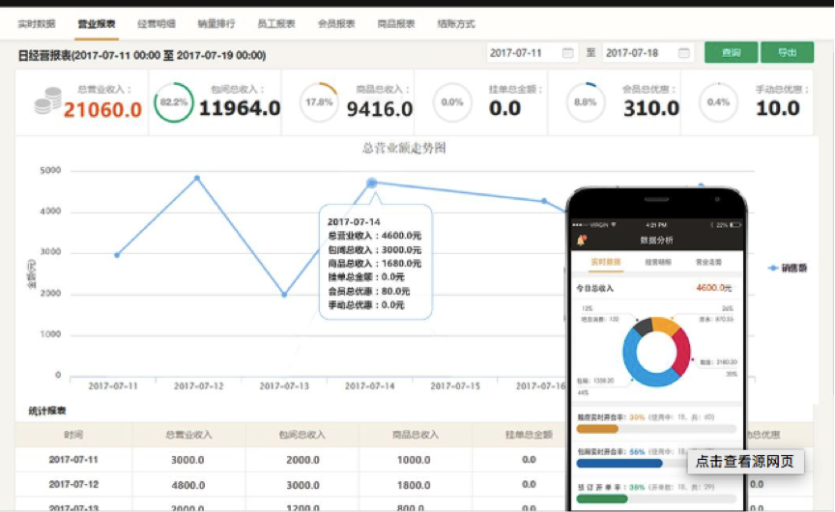Click the start date field 2017-07-11
The width and height of the screenshot is (835, 512).
(532, 53)
